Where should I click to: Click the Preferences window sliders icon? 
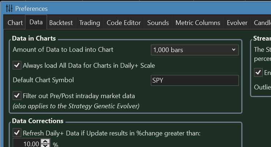[x=10, y=8]
